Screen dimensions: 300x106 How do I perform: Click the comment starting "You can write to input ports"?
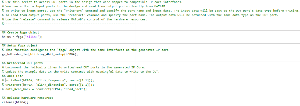click(84, 6)
